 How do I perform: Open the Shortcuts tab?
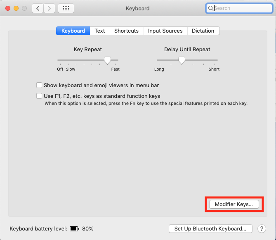coord(127,31)
